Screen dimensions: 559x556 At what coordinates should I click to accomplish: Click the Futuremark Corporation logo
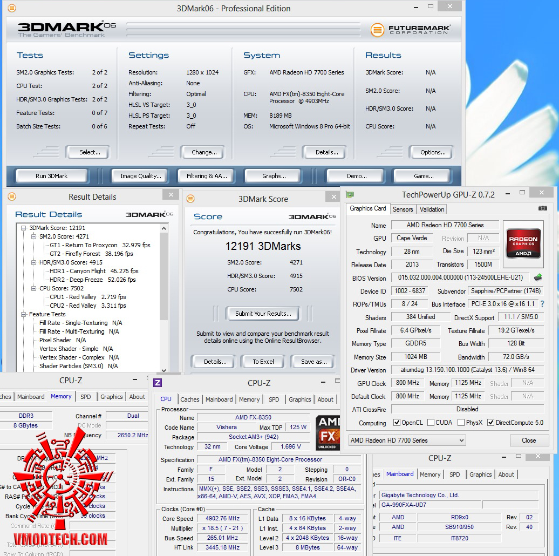pyautogui.click(x=410, y=30)
